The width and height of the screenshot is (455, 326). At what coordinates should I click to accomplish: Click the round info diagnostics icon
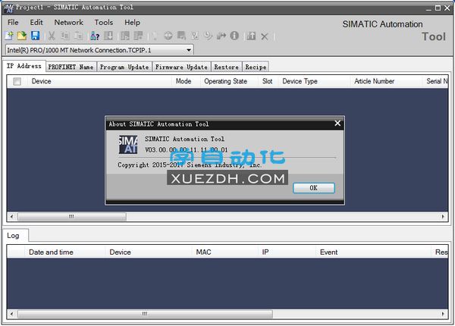coord(234,36)
